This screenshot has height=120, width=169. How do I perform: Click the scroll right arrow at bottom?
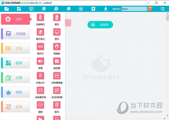point(164,119)
